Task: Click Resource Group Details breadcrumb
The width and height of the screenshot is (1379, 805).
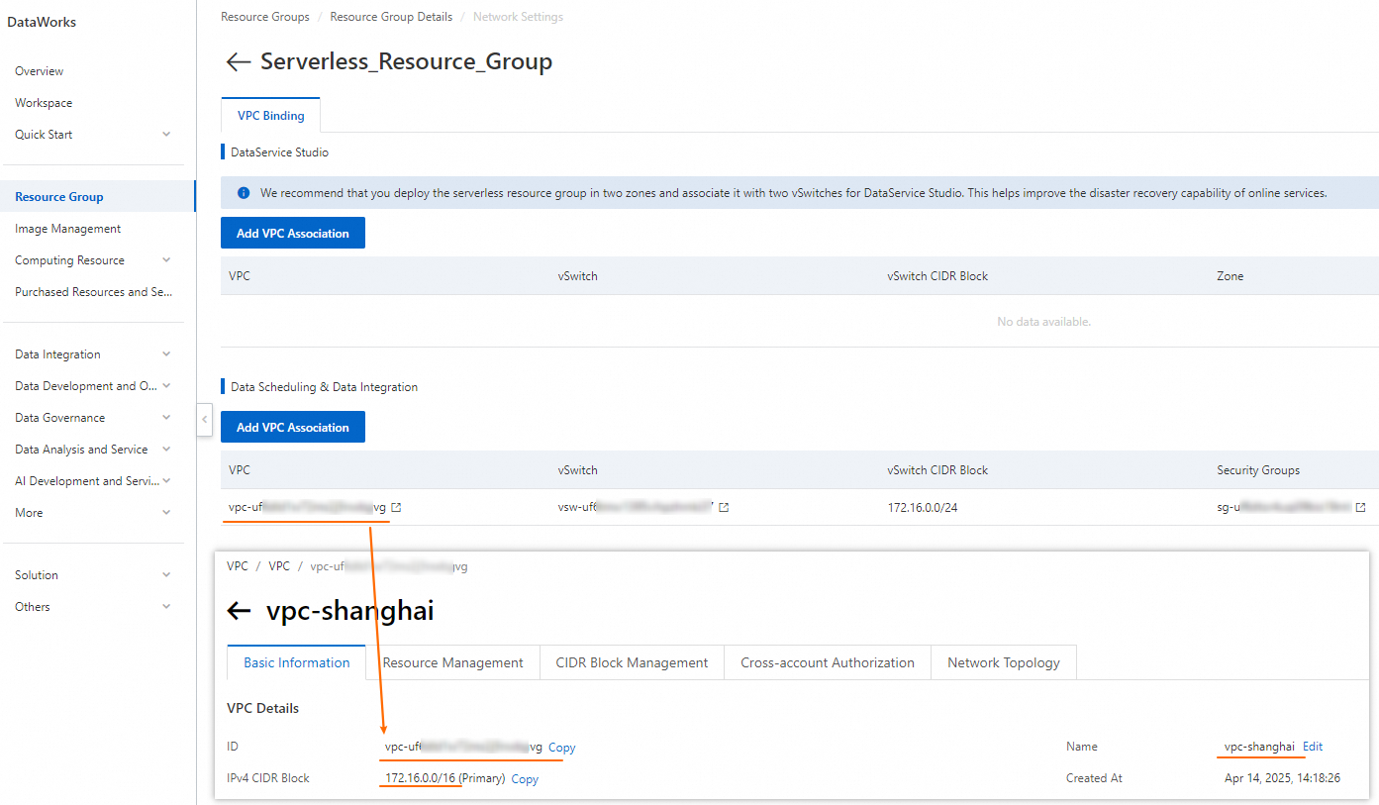Action: 391,17
